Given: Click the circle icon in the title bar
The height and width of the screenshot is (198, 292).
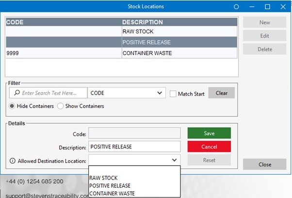Looking at the screenshot, I should click(236, 7).
